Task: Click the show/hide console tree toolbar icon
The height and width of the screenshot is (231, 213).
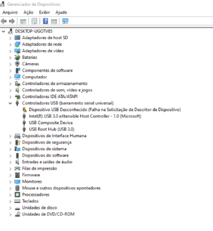Action: [23, 21]
